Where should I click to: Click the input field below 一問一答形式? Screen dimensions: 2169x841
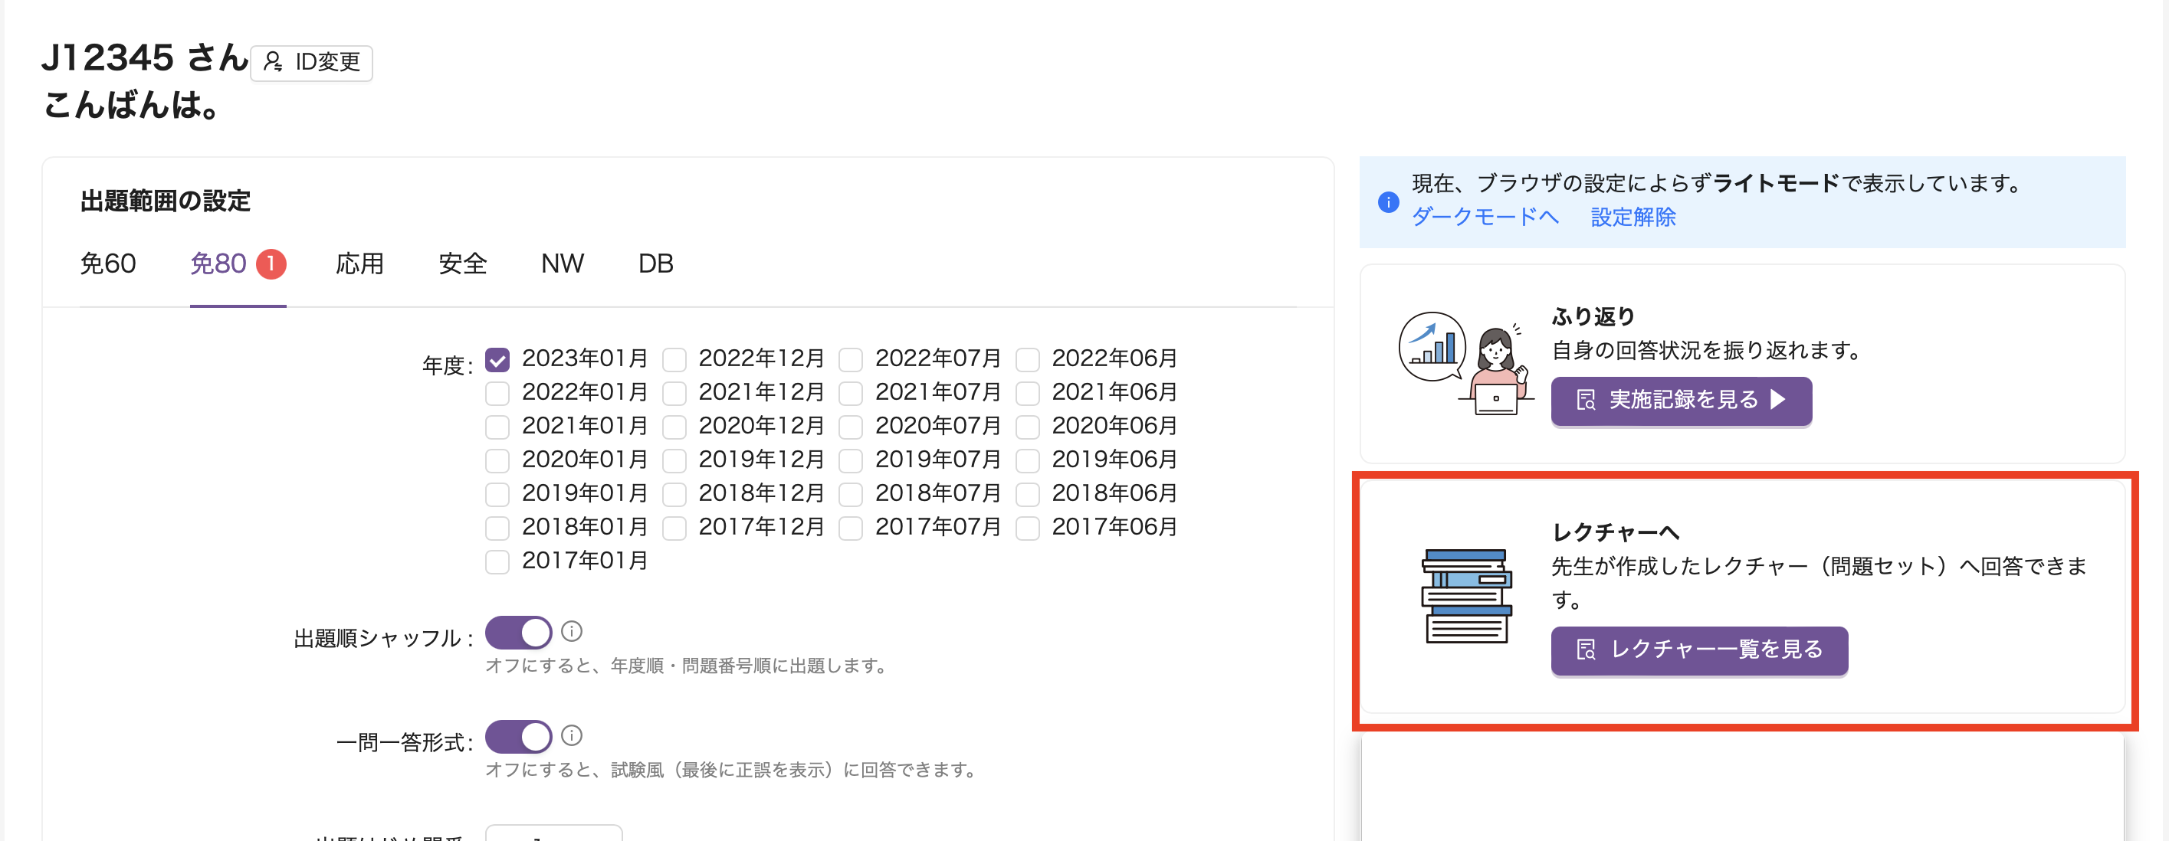pos(553,833)
